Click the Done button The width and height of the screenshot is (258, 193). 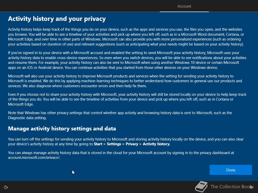pyautogui.click(x=231, y=170)
